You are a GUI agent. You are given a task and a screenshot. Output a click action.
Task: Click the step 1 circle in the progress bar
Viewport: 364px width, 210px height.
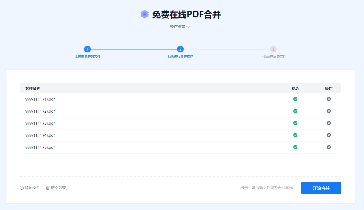click(87, 49)
